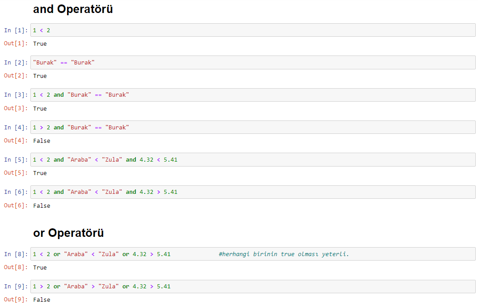Click the comment "#herhangi birinin true olması yeterli."

(x=284, y=254)
